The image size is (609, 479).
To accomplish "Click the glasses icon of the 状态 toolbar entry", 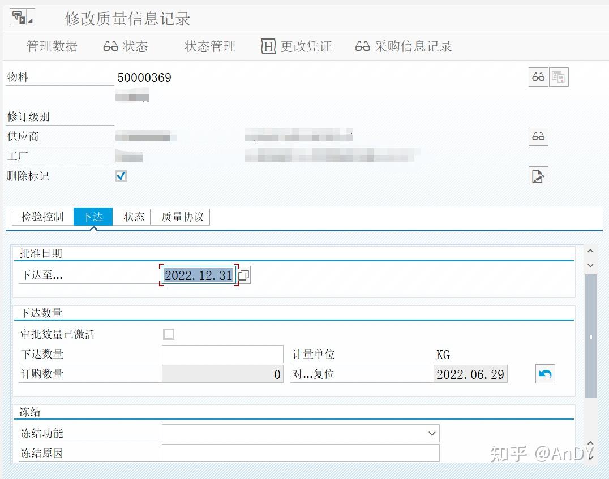I will [110, 47].
